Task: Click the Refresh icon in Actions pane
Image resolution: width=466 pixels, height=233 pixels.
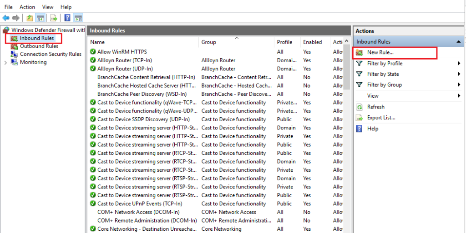Action: pyautogui.click(x=359, y=107)
